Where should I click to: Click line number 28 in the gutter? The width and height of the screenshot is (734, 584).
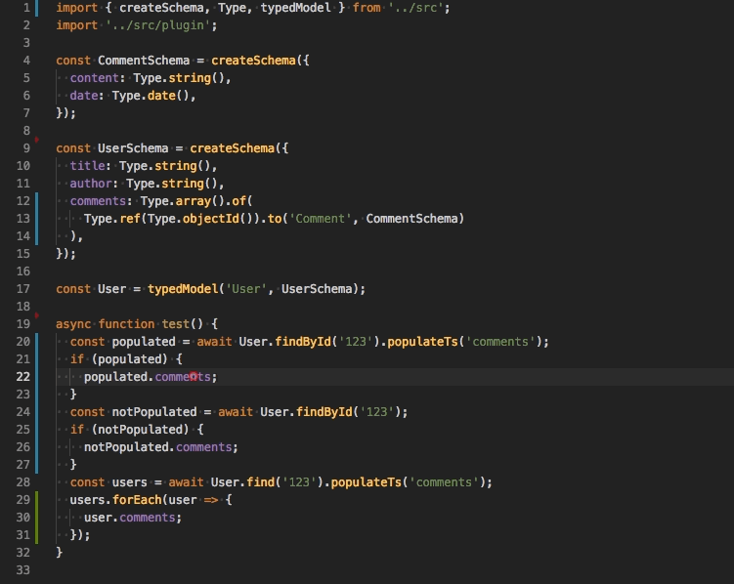(x=22, y=482)
